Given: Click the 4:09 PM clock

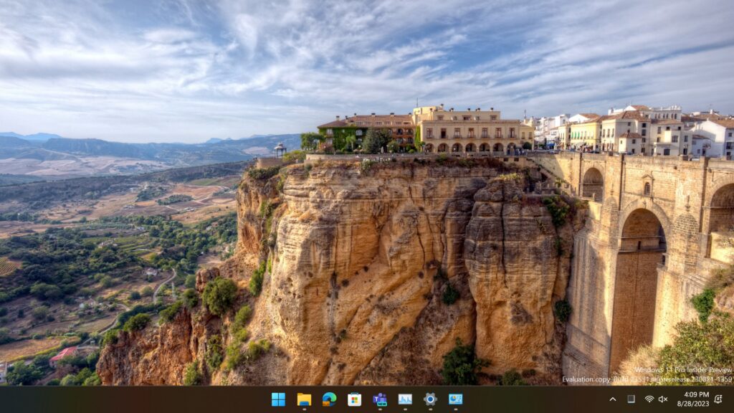Looking at the screenshot, I should [696, 394].
